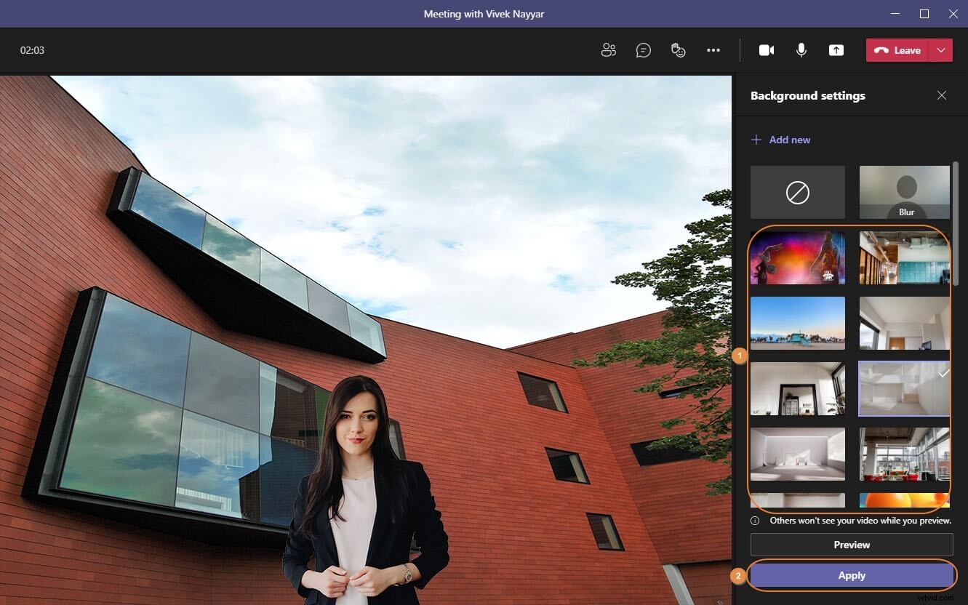Deselect the currently checked white room background

pyautogui.click(x=904, y=389)
